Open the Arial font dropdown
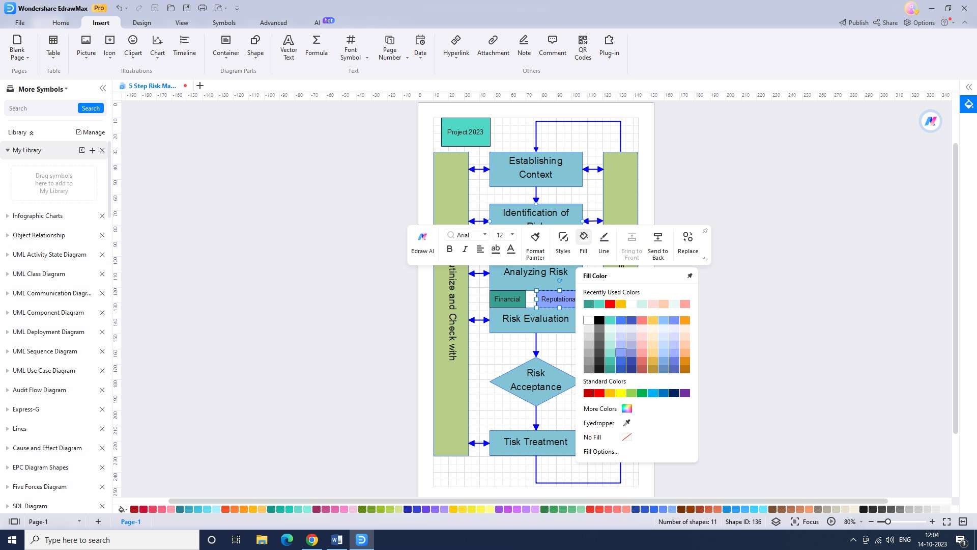Image resolution: width=977 pixels, height=550 pixels. point(484,235)
